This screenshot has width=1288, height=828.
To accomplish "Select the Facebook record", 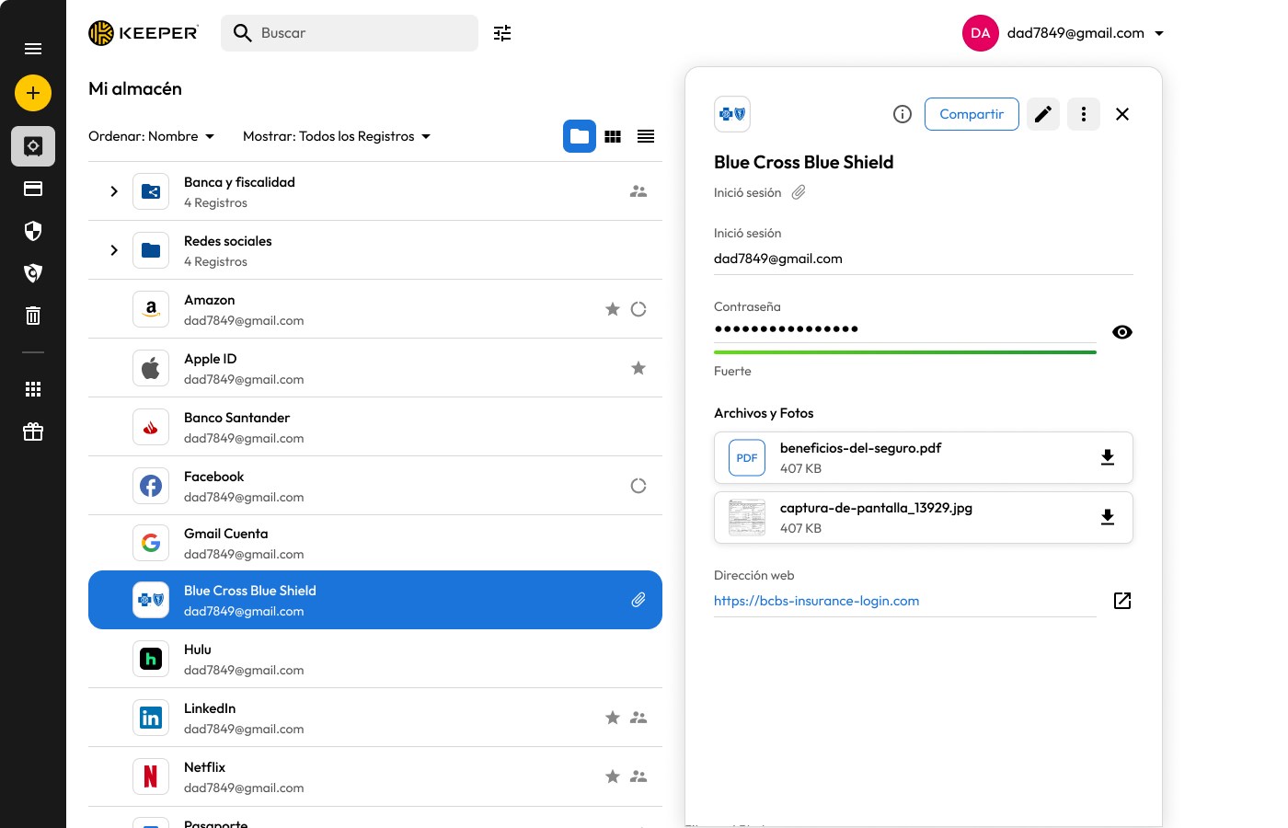I will coord(375,486).
